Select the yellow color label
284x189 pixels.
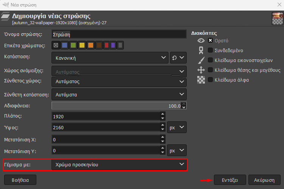click(82, 45)
